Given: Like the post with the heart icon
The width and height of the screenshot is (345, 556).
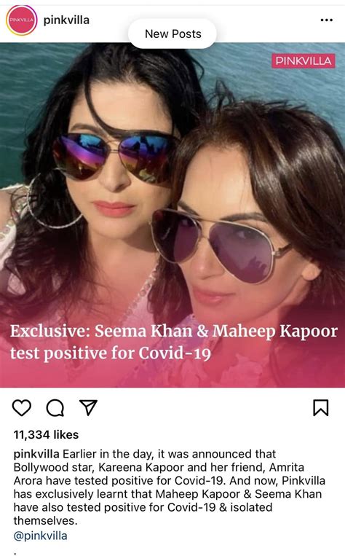Looking at the screenshot, I should 22,408.
